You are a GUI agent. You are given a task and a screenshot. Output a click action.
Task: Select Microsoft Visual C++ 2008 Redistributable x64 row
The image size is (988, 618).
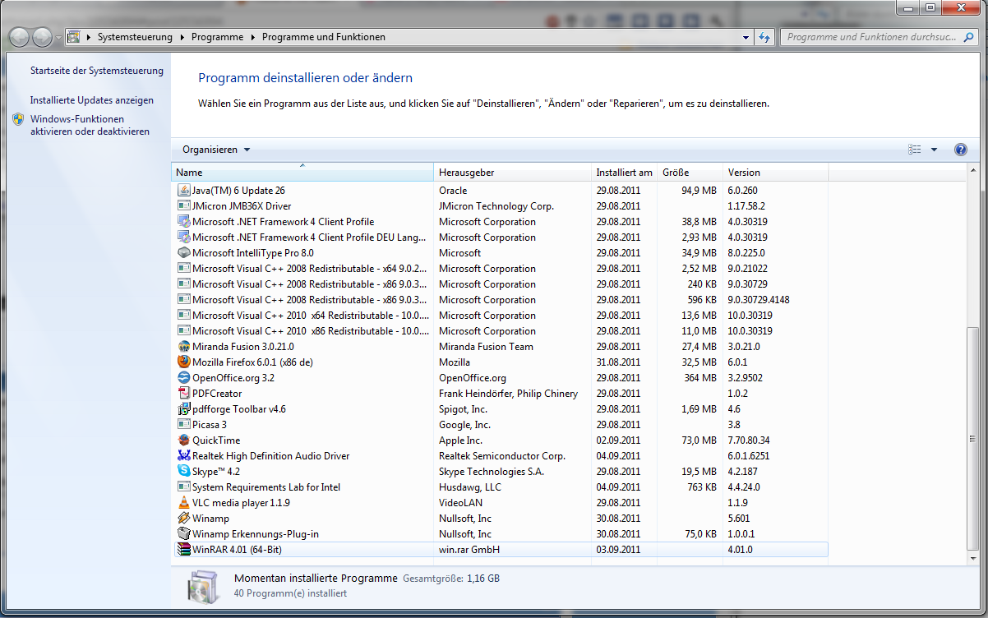(500, 268)
